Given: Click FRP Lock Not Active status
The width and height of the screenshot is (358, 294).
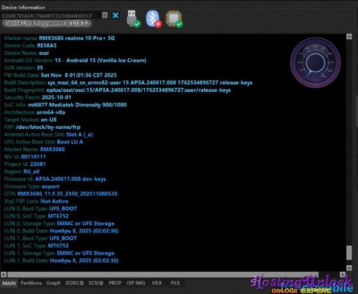Looking at the screenshot, I should pos(54,201).
